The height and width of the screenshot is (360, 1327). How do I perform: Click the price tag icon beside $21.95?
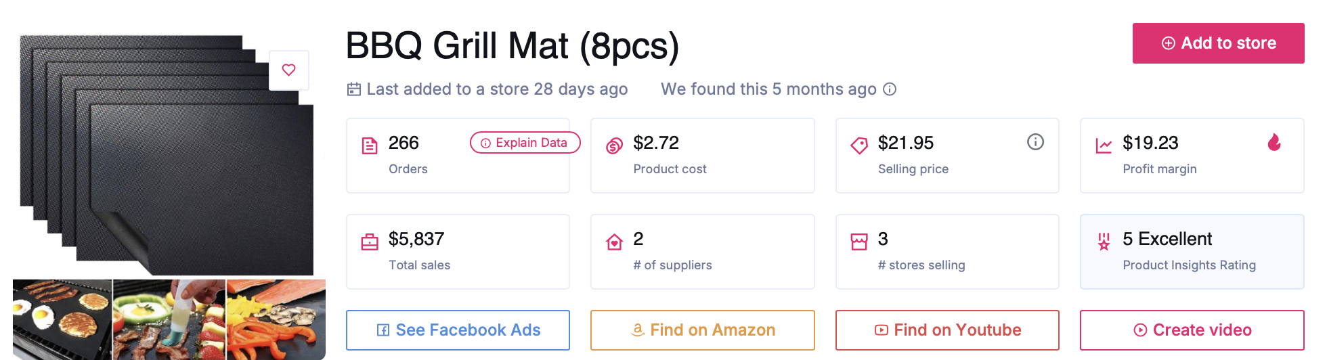[x=859, y=145]
